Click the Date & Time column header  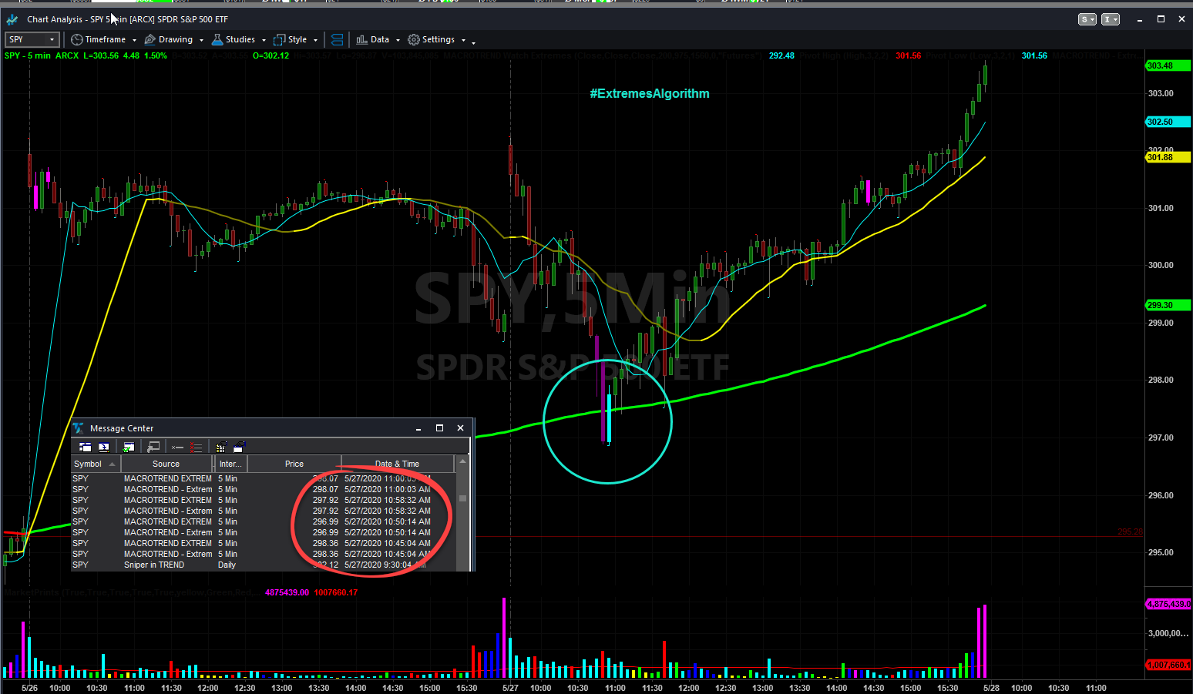click(397, 463)
